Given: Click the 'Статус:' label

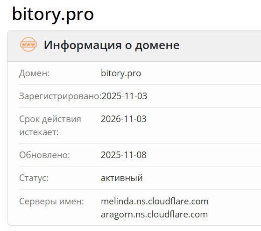Looking at the screenshot, I should [x=34, y=178].
